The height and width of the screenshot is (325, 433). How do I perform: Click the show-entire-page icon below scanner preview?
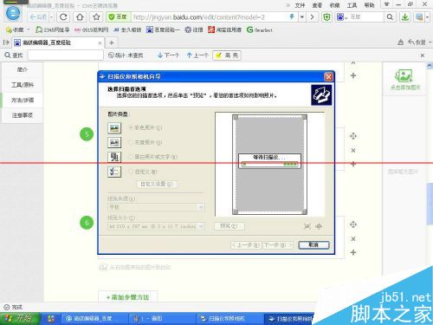tap(307, 226)
